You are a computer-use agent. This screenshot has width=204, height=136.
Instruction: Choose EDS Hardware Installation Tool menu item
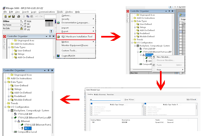(x=76, y=36)
